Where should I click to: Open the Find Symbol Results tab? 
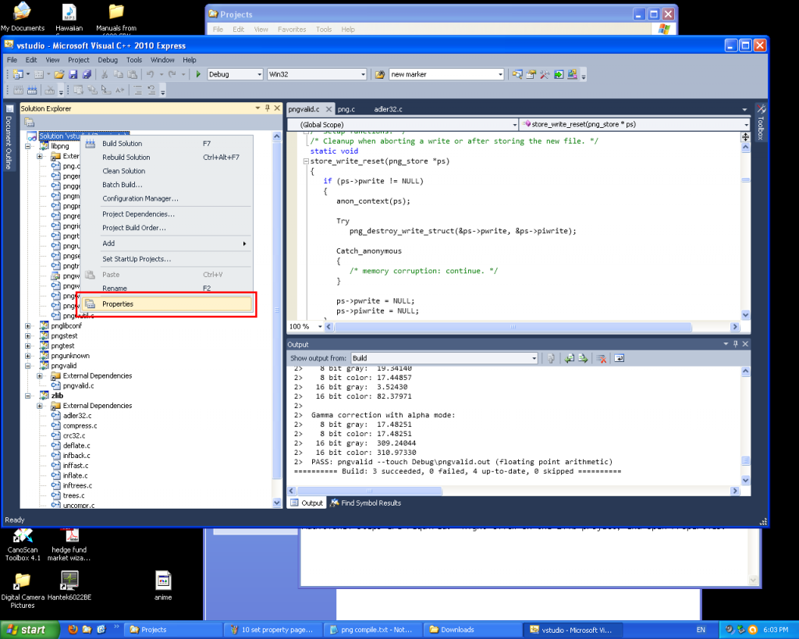pyautogui.click(x=365, y=503)
